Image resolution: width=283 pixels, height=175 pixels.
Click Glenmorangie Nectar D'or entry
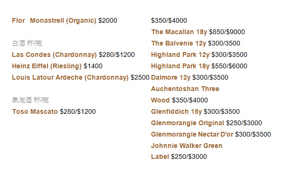click(x=192, y=134)
